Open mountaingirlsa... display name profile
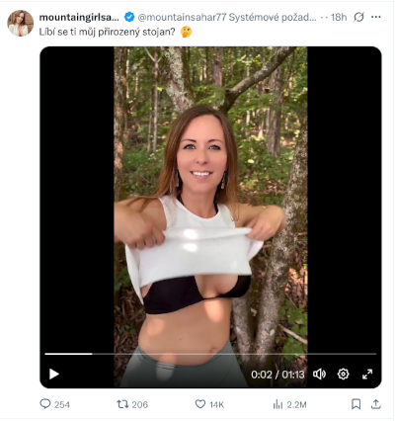 pos(79,17)
